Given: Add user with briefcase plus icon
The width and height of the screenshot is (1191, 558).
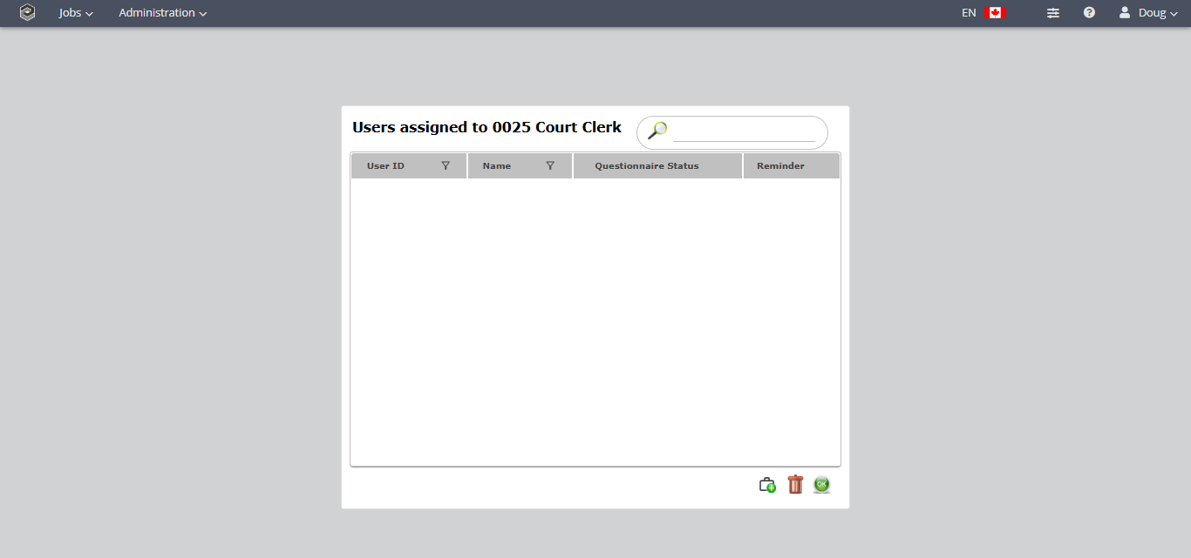Looking at the screenshot, I should tap(767, 485).
